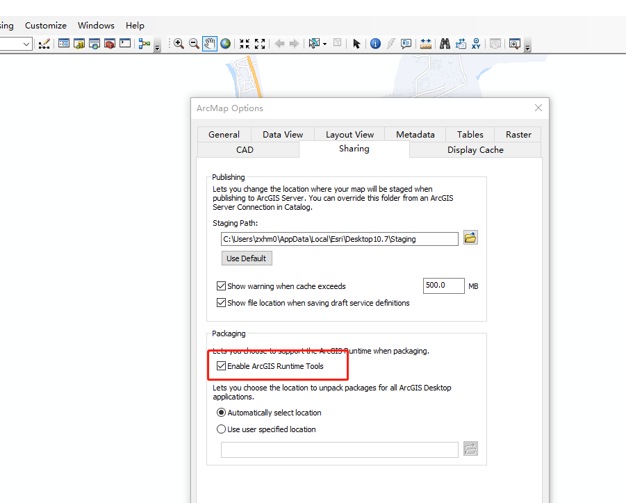Click the Full Extent globe icon
The height and width of the screenshot is (503, 626).
click(225, 43)
